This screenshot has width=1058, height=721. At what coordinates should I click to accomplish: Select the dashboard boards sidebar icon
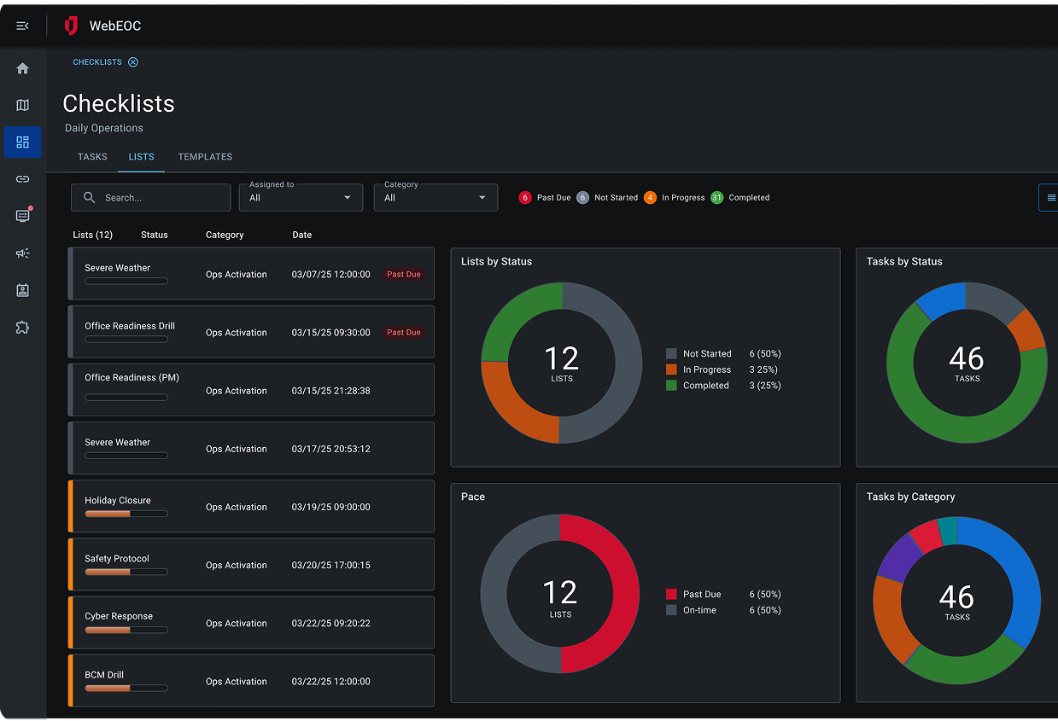22,142
